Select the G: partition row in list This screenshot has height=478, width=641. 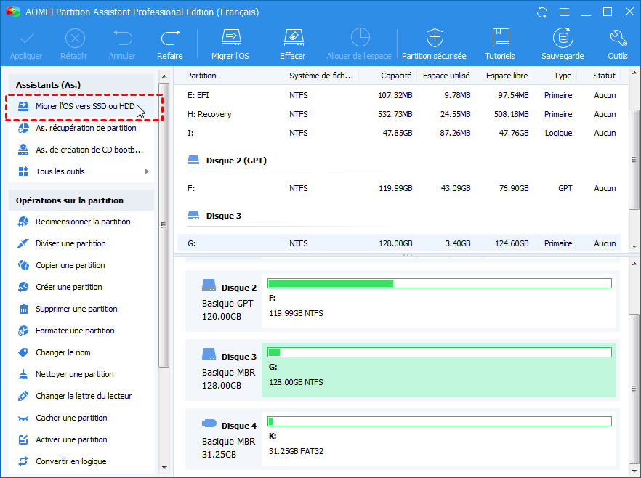(x=400, y=243)
